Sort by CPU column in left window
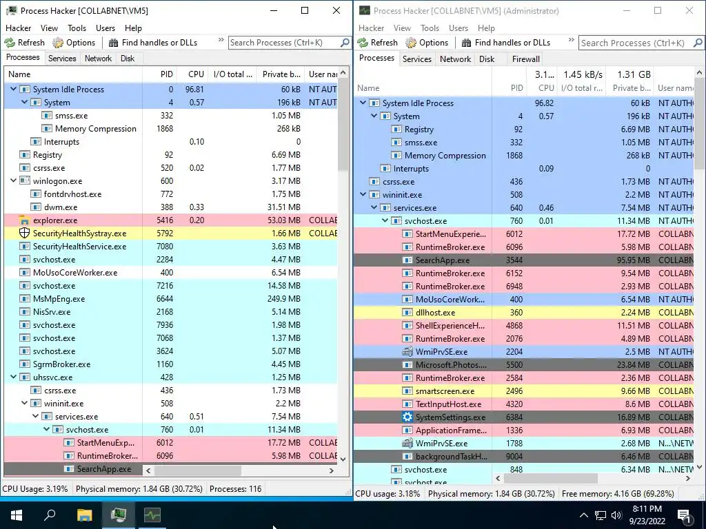706x529 pixels. (x=192, y=74)
